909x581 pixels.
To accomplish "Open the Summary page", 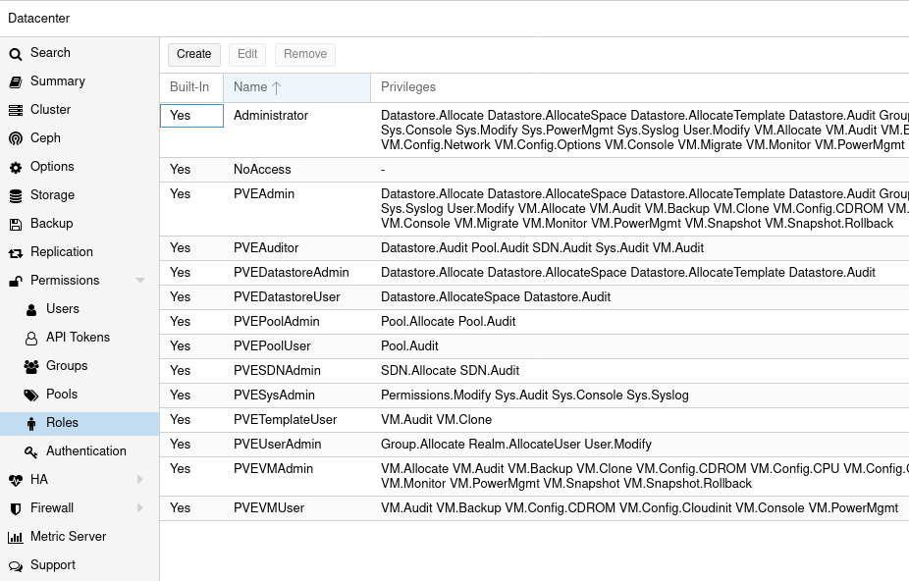I will click(59, 80).
